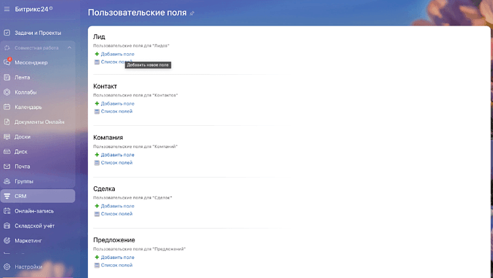Open Список полей under Контакт
The height and width of the screenshot is (278, 493).
click(x=117, y=111)
